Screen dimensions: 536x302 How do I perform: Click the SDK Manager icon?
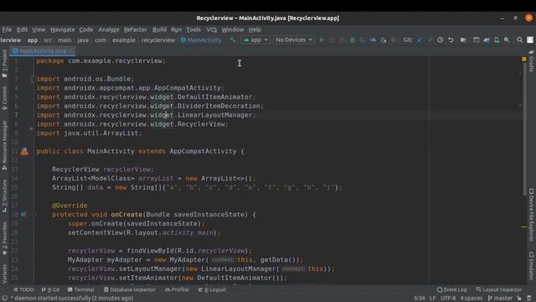pos(507,40)
